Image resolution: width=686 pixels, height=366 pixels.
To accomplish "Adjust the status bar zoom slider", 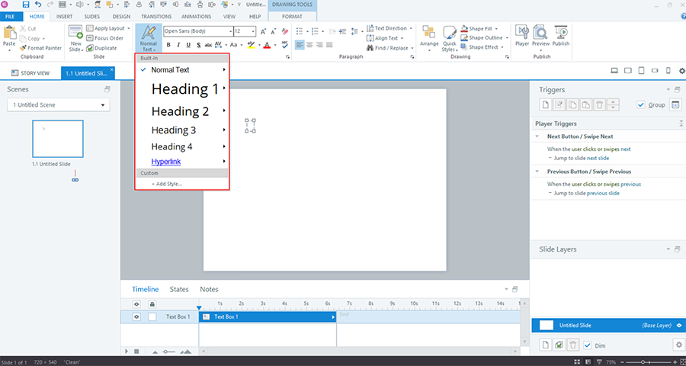I will click(643, 362).
